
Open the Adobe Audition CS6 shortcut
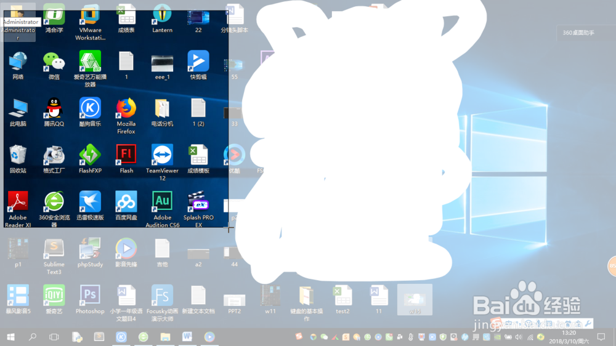[162, 209]
